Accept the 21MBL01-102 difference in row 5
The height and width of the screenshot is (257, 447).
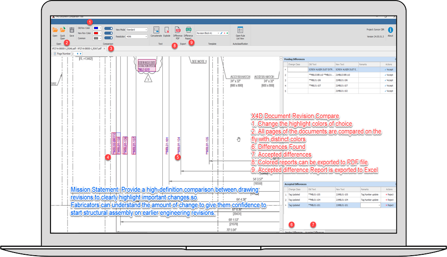pyautogui.click(x=388, y=91)
